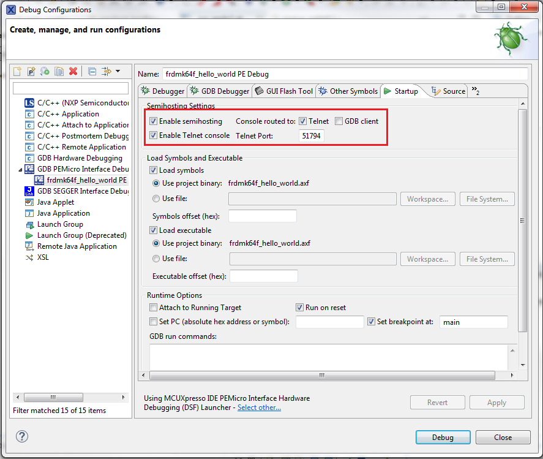
Task: Open the Other Symbols tab
Action: (x=348, y=91)
